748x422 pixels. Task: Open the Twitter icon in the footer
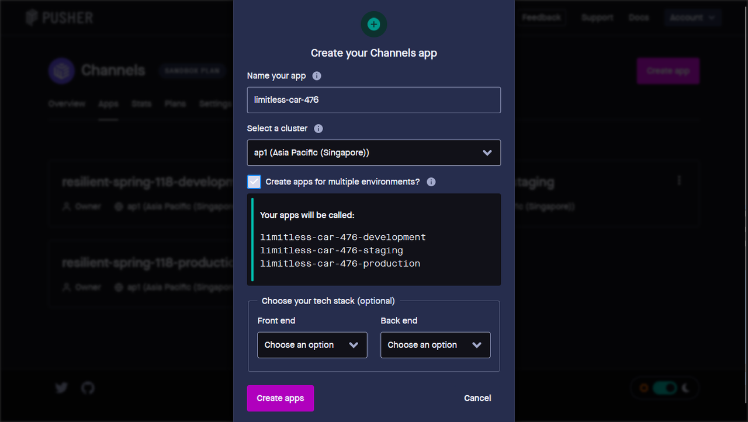pos(62,388)
